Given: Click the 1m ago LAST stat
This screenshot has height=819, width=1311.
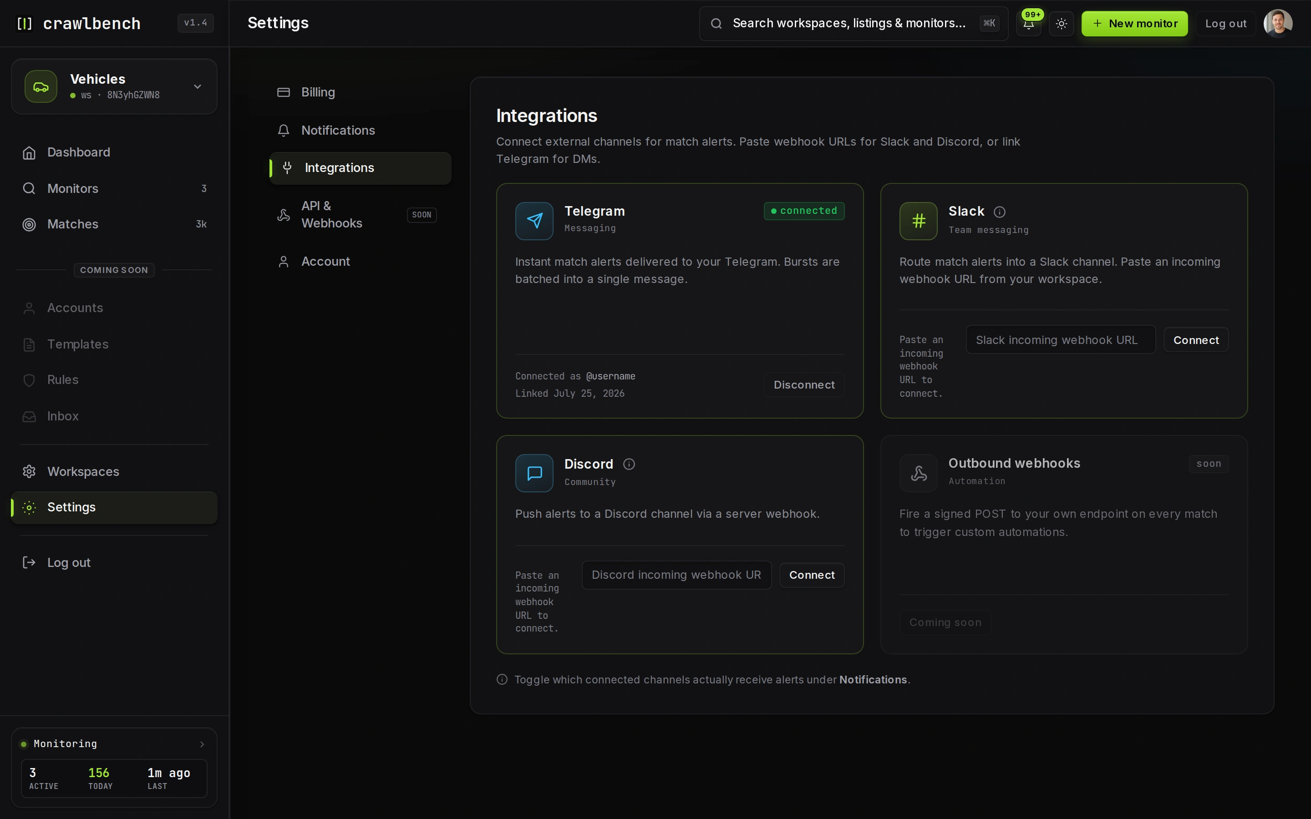Looking at the screenshot, I should (168, 779).
